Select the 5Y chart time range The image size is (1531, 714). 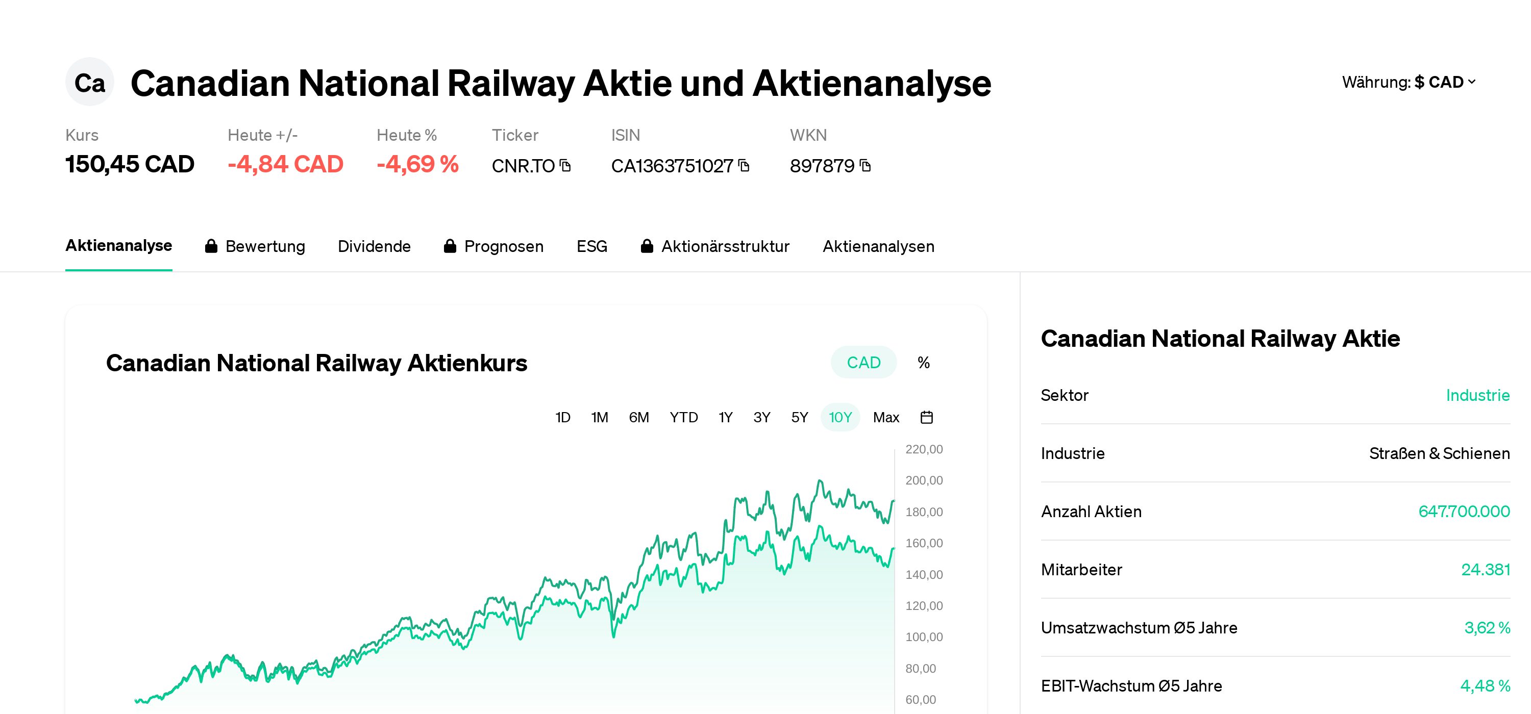coord(799,417)
